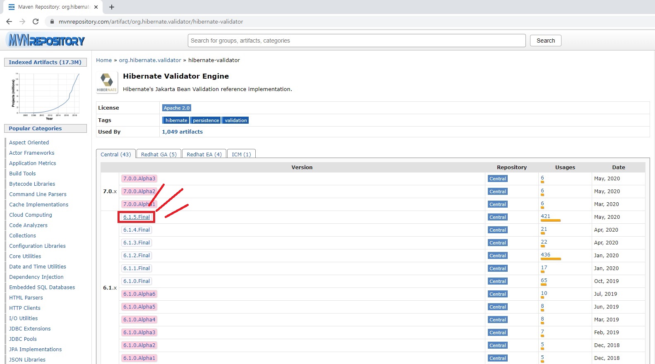Viewport: 655px width, 364px height.
Task: Open the 421 usages link
Action: 545,216
